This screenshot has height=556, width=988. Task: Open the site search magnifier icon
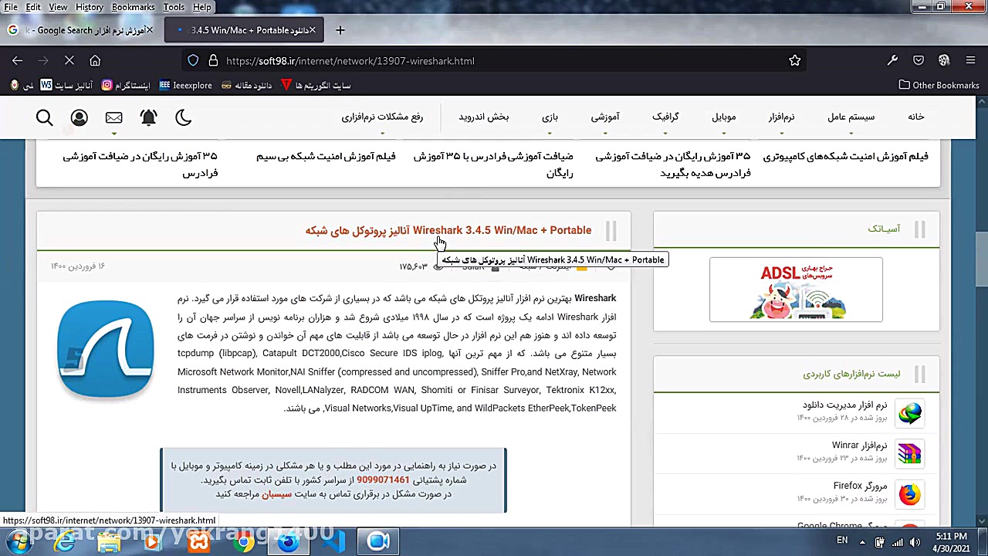[x=44, y=117]
